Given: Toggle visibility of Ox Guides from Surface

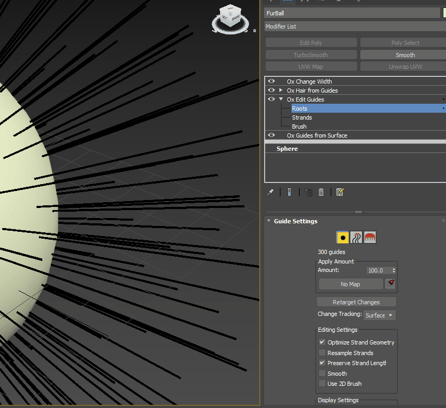Looking at the screenshot, I should 271,135.
